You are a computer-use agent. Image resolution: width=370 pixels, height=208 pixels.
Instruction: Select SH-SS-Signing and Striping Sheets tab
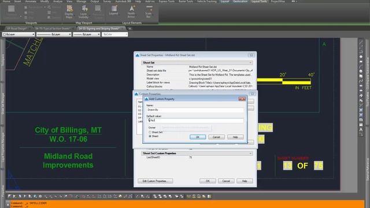[99, 28]
